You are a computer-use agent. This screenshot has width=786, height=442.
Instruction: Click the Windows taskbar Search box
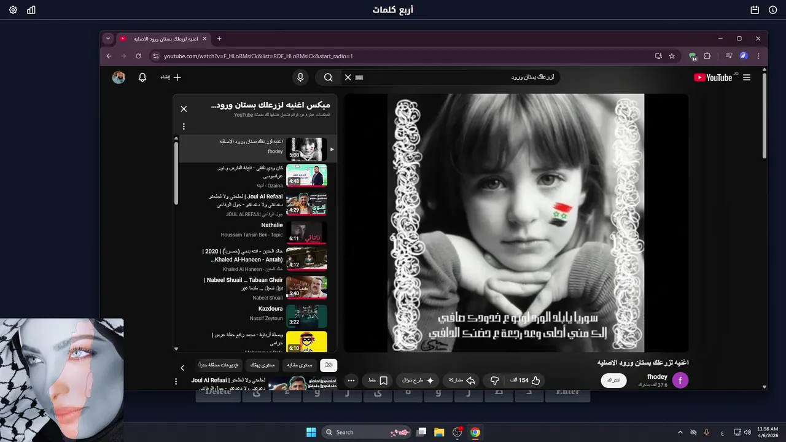[367, 432]
